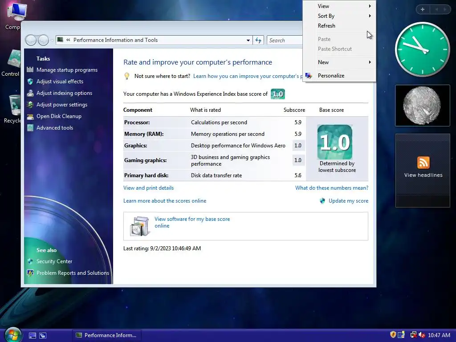The image size is (456, 342).
Task: Click the RSS feed icon in sidebar
Action: [423, 163]
